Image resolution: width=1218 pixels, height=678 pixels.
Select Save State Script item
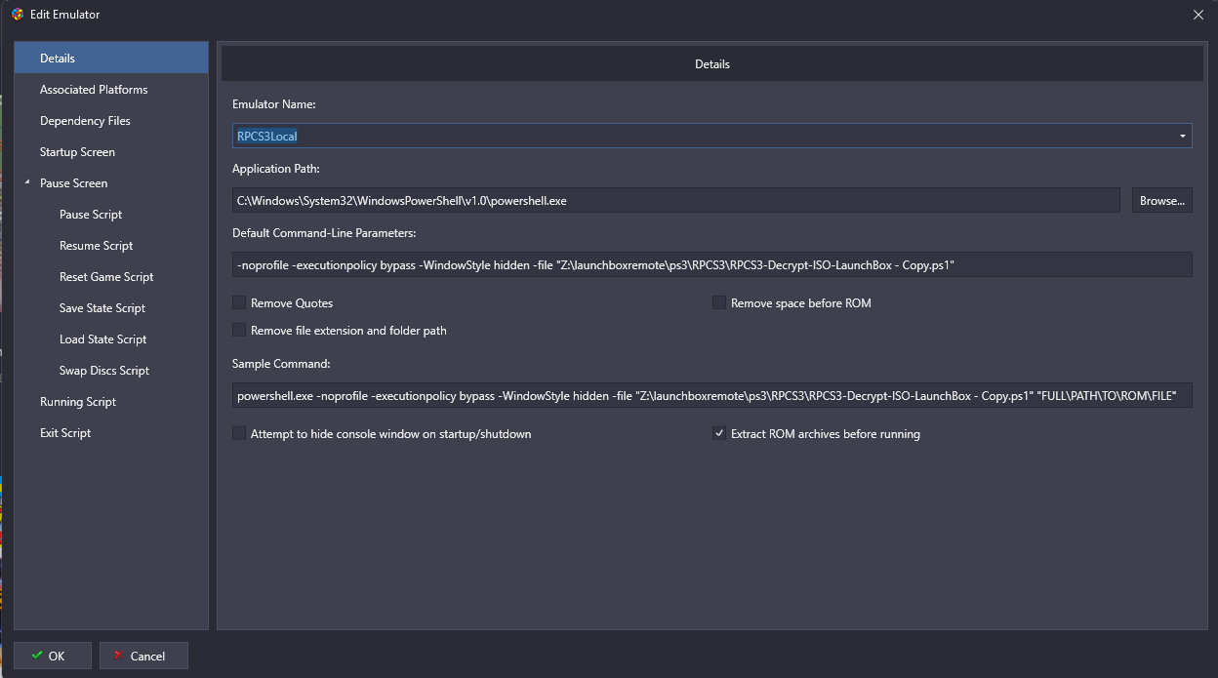click(x=111, y=308)
